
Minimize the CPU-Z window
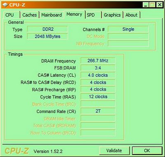click(146, 5)
